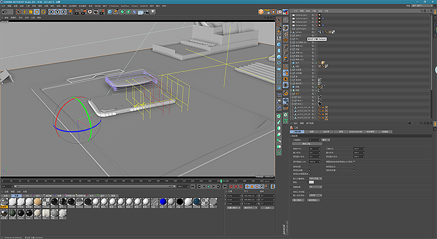437x239 pixels.
Task: Select the Move tool
Action: point(25,11)
